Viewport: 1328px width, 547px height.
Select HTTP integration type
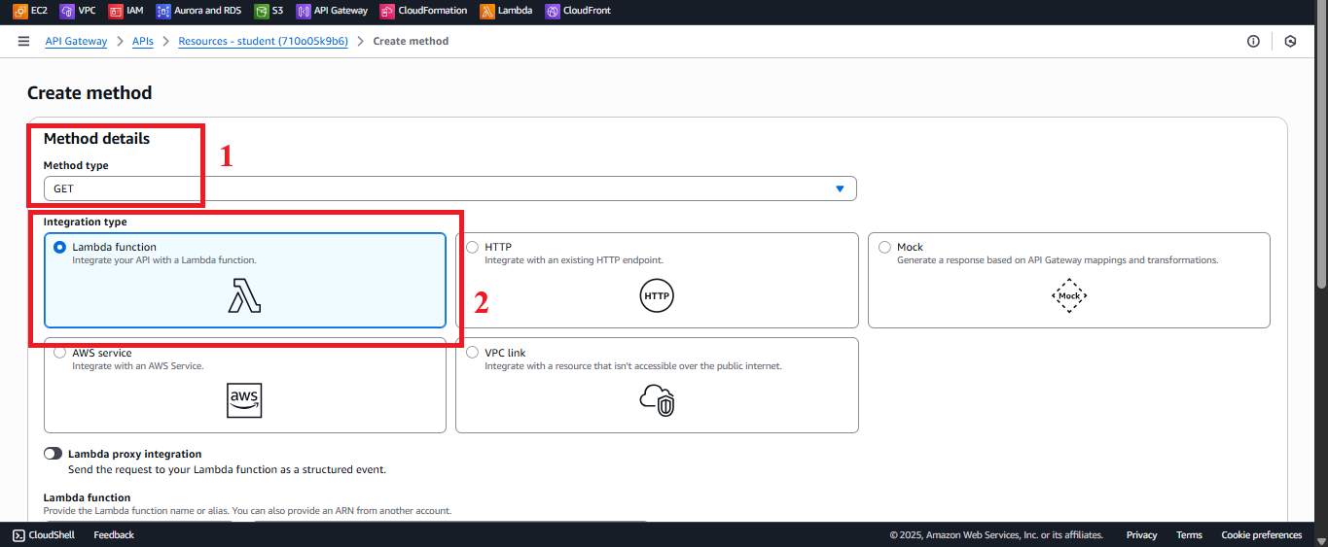(657, 280)
